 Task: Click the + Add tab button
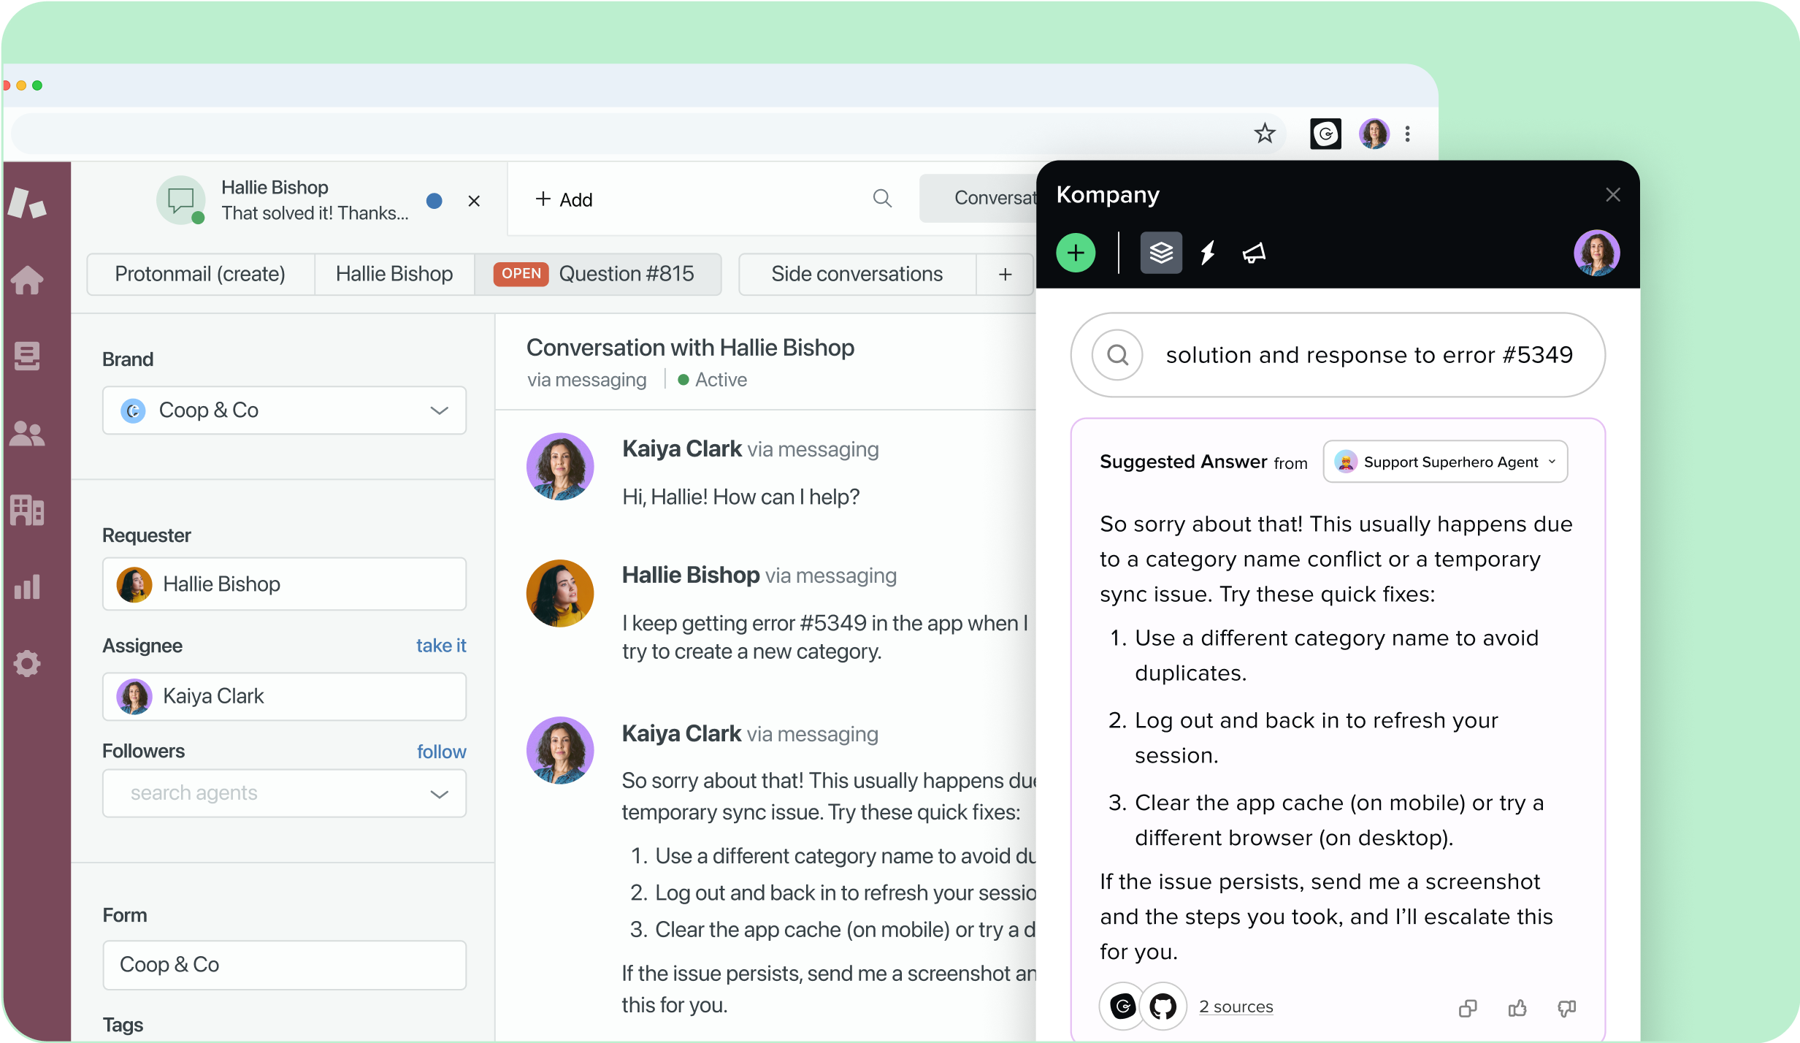click(x=564, y=199)
